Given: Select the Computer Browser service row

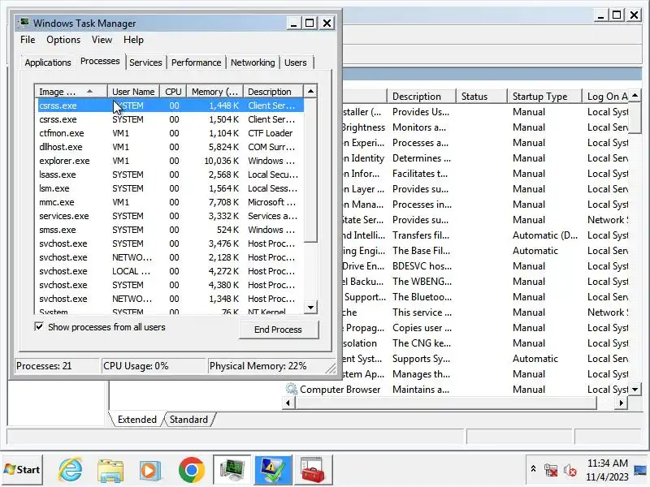Looking at the screenshot, I should coord(457,390).
